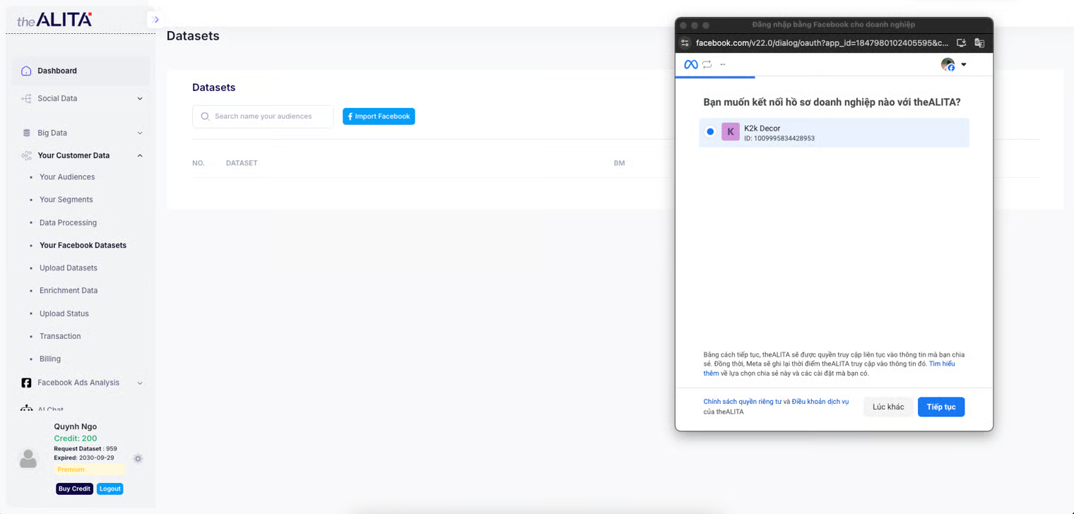Click the Dashboard home icon

point(26,71)
